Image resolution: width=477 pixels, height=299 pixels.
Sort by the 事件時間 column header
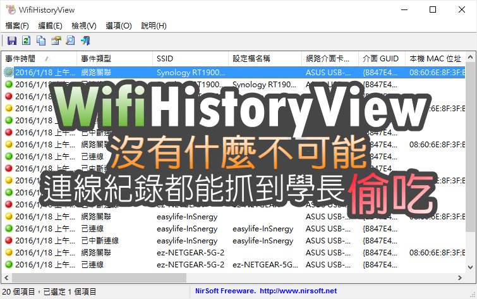tap(39, 58)
